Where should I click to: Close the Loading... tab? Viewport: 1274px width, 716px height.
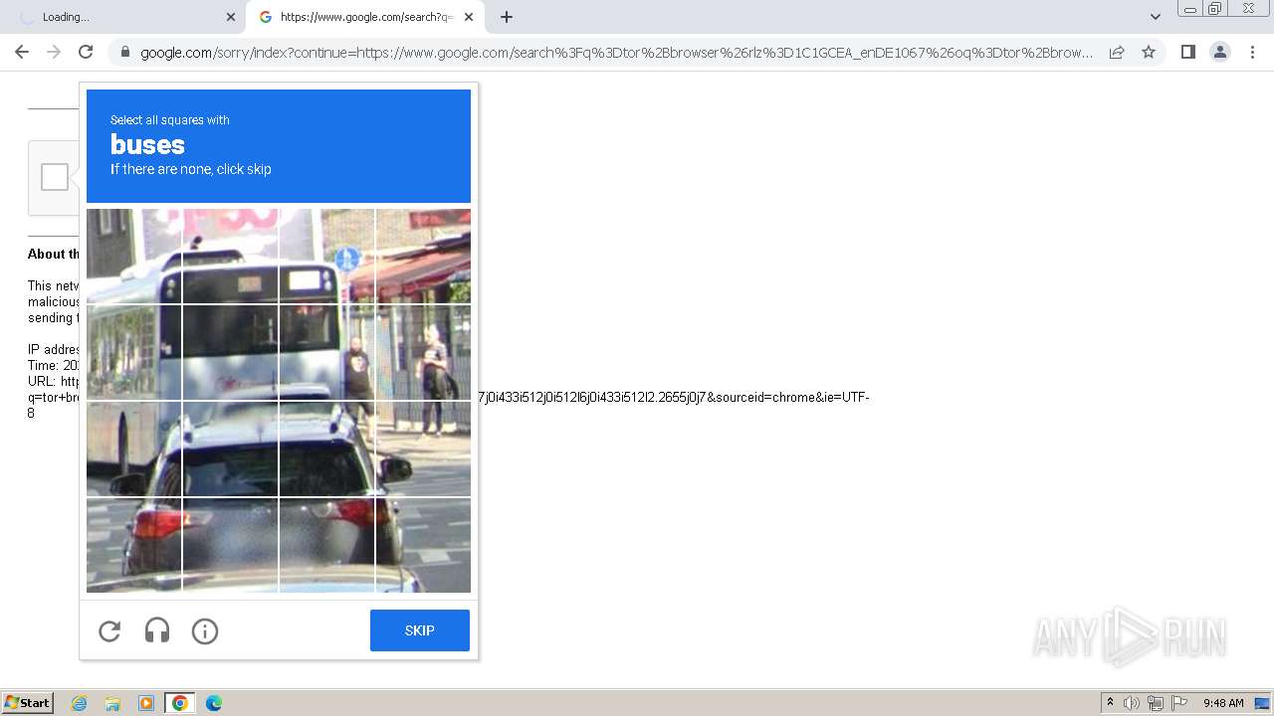231,17
